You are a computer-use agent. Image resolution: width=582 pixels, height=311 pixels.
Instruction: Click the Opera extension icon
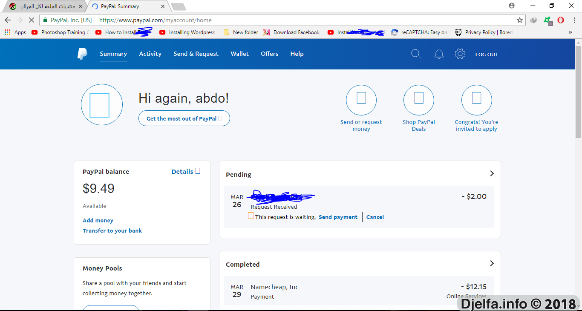[x=561, y=20]
